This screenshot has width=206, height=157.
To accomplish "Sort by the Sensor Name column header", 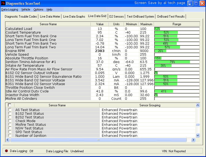I will [48, 24].
